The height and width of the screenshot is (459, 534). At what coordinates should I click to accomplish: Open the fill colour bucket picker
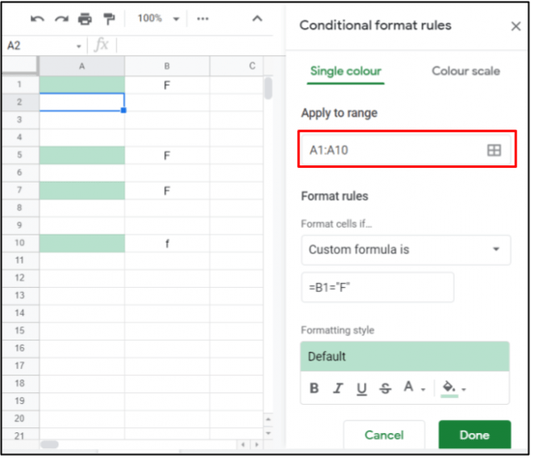[452, 388]
